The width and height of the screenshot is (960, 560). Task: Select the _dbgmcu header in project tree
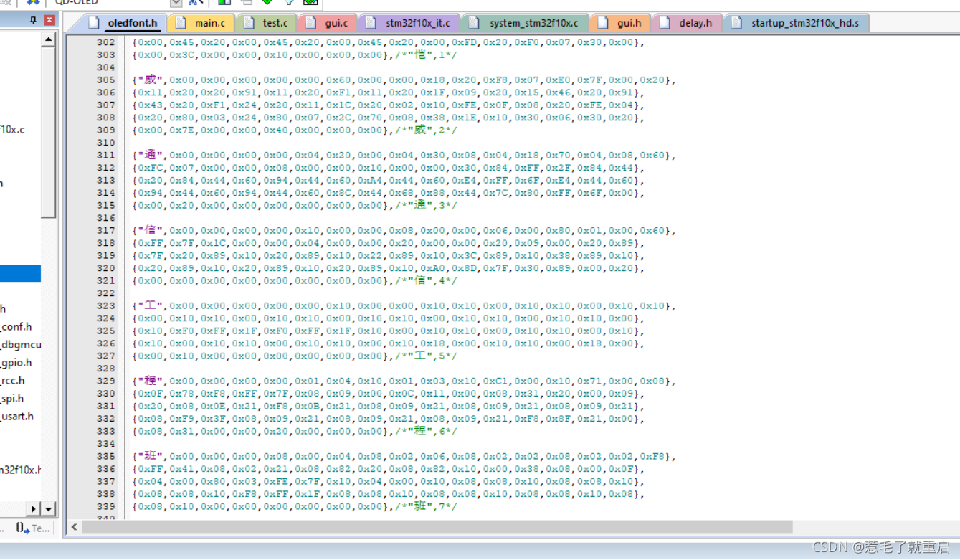(21, 344)
